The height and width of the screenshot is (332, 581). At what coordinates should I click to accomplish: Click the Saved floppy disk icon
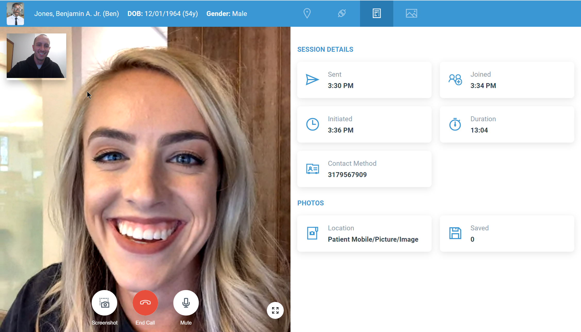coord(455,233)
